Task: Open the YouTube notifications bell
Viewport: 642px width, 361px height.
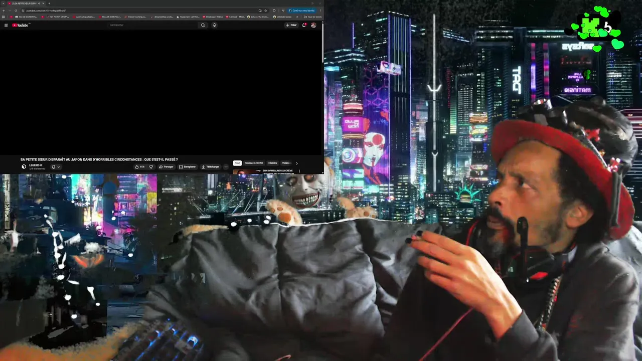Action: (x=304, y=25)
